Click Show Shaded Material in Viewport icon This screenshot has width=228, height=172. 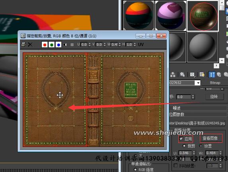[202, 74]
